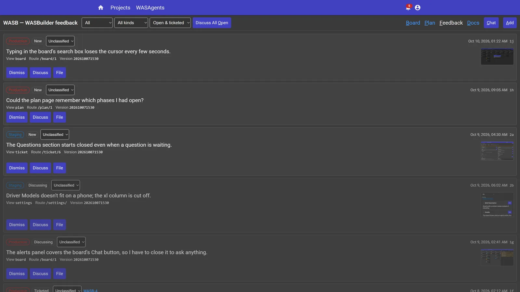Click the Discussing status on Driver Models feedback
This screenshot has width=520, height=292.
pos(38,185)
